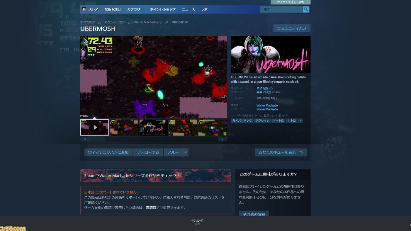411x231 pixels.
Task: Open the ウィッシュリスト (24) button
Action: [x=291, y=2]
